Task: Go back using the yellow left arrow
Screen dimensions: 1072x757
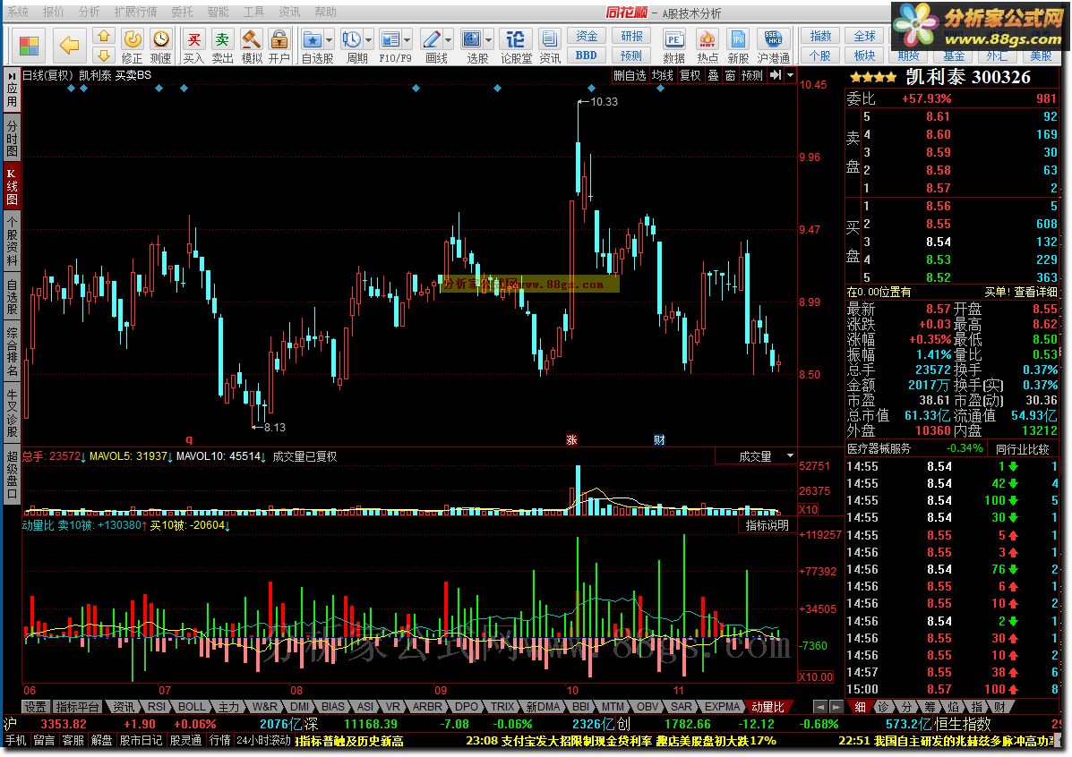Action: click(69, 46)
